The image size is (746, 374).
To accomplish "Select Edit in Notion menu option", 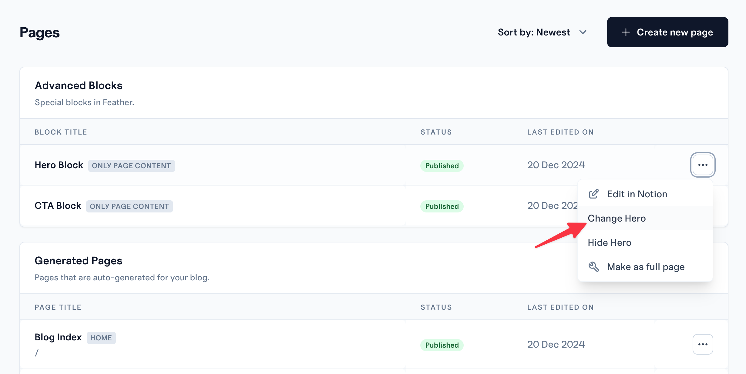I will 637,194.
